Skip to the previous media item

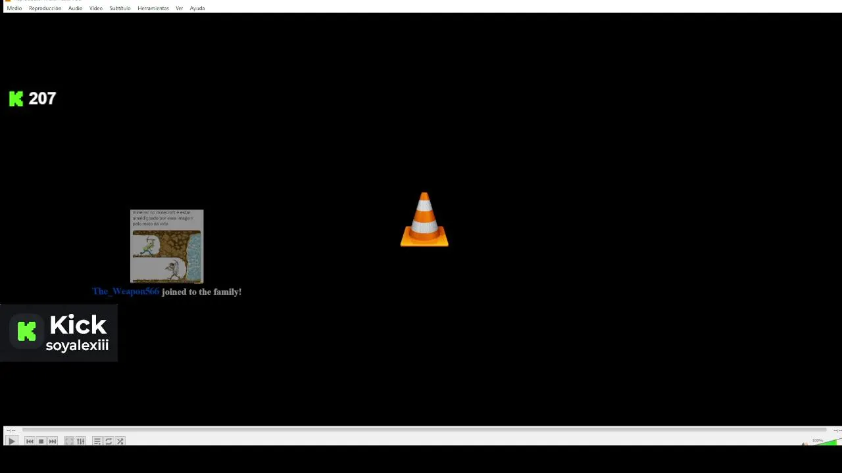click(30, 441)
